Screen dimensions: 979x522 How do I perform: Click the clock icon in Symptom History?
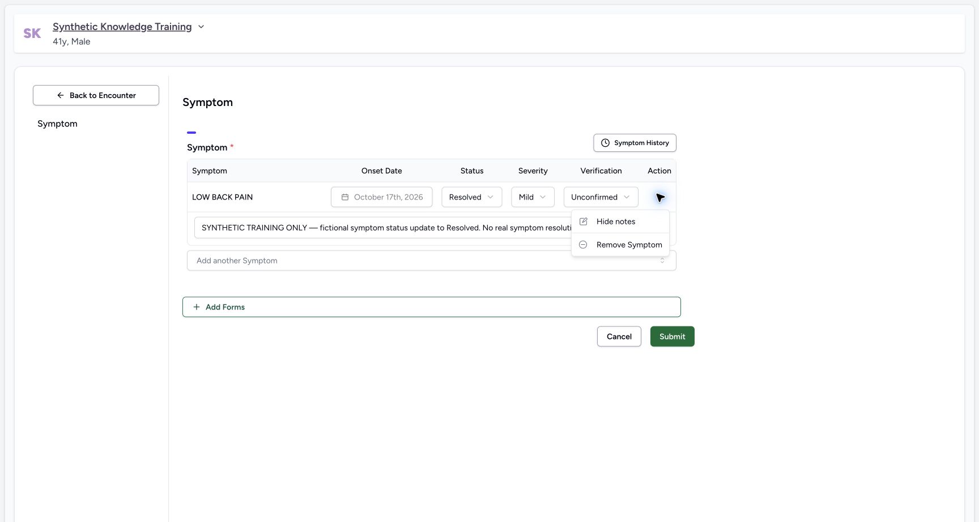[x=605, y=143]
